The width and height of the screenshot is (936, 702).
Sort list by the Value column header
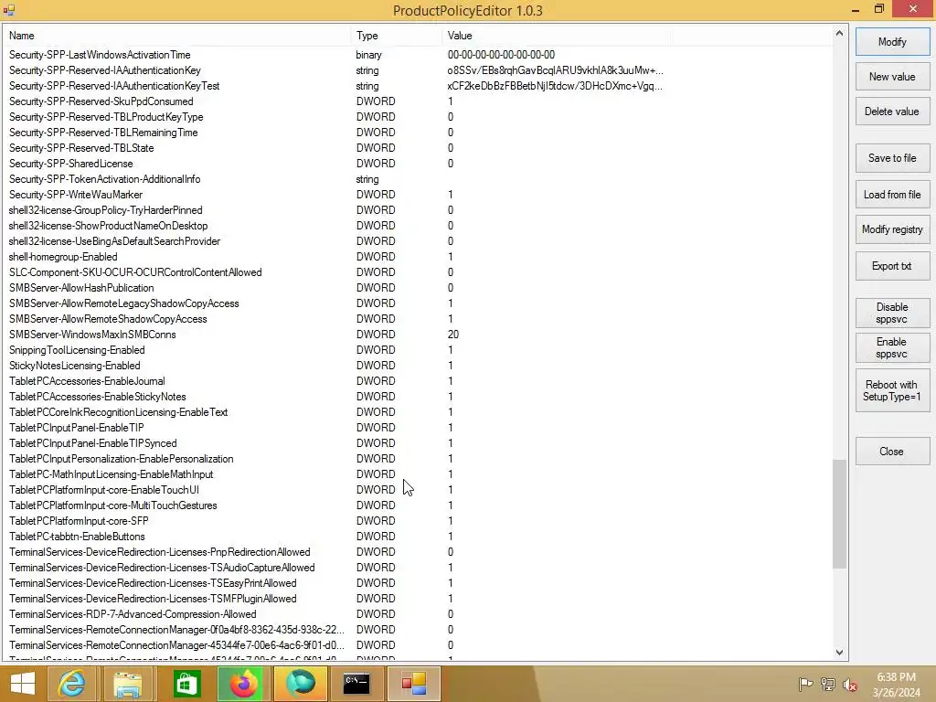click(557, 36)
